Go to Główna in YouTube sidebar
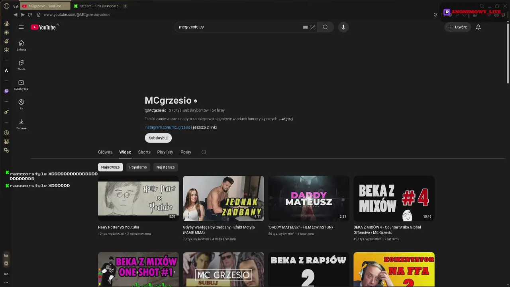 [21, 45]
